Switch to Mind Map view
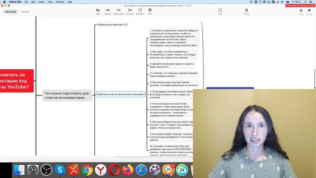The width and height of the screenshot is (316, 178). [x=10, y=12]
